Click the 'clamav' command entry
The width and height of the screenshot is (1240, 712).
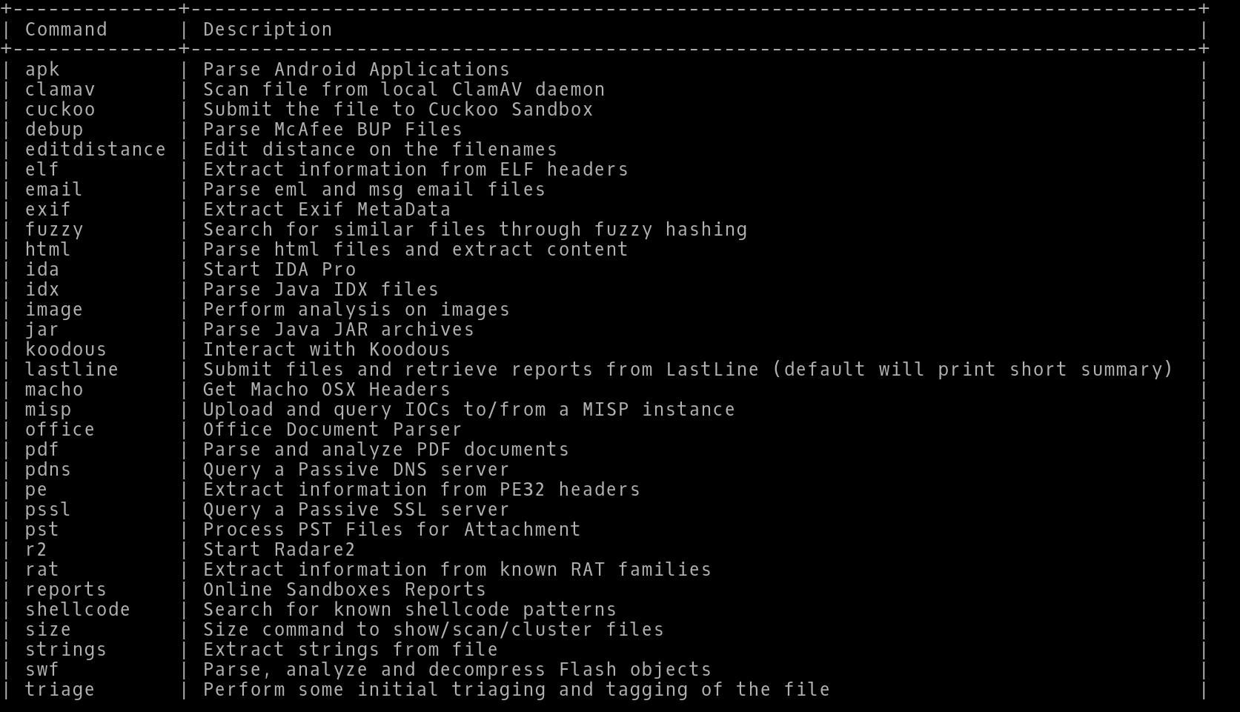pos(60,90)
